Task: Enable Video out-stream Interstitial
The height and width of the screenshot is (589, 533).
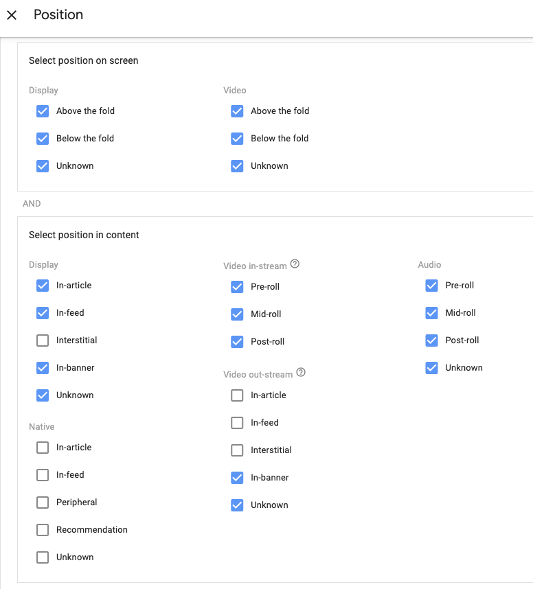Action: coord(237,450)
